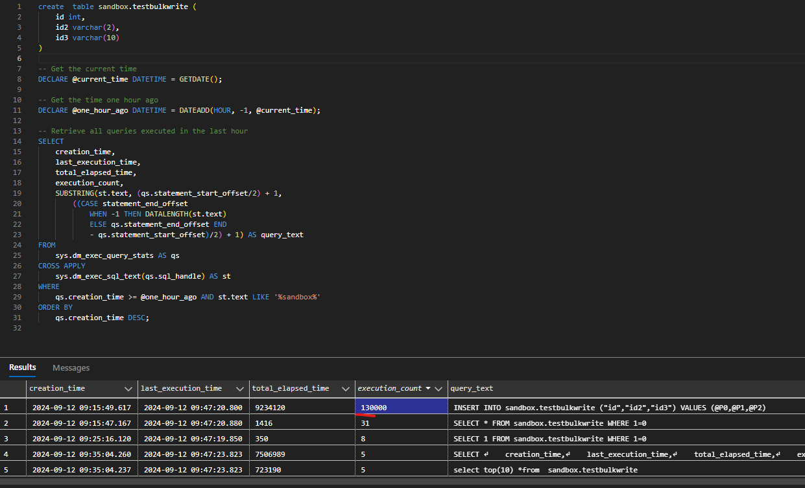Select execution_count cell 8
This screenshot has height=488, width=805.
click(402, 439)
